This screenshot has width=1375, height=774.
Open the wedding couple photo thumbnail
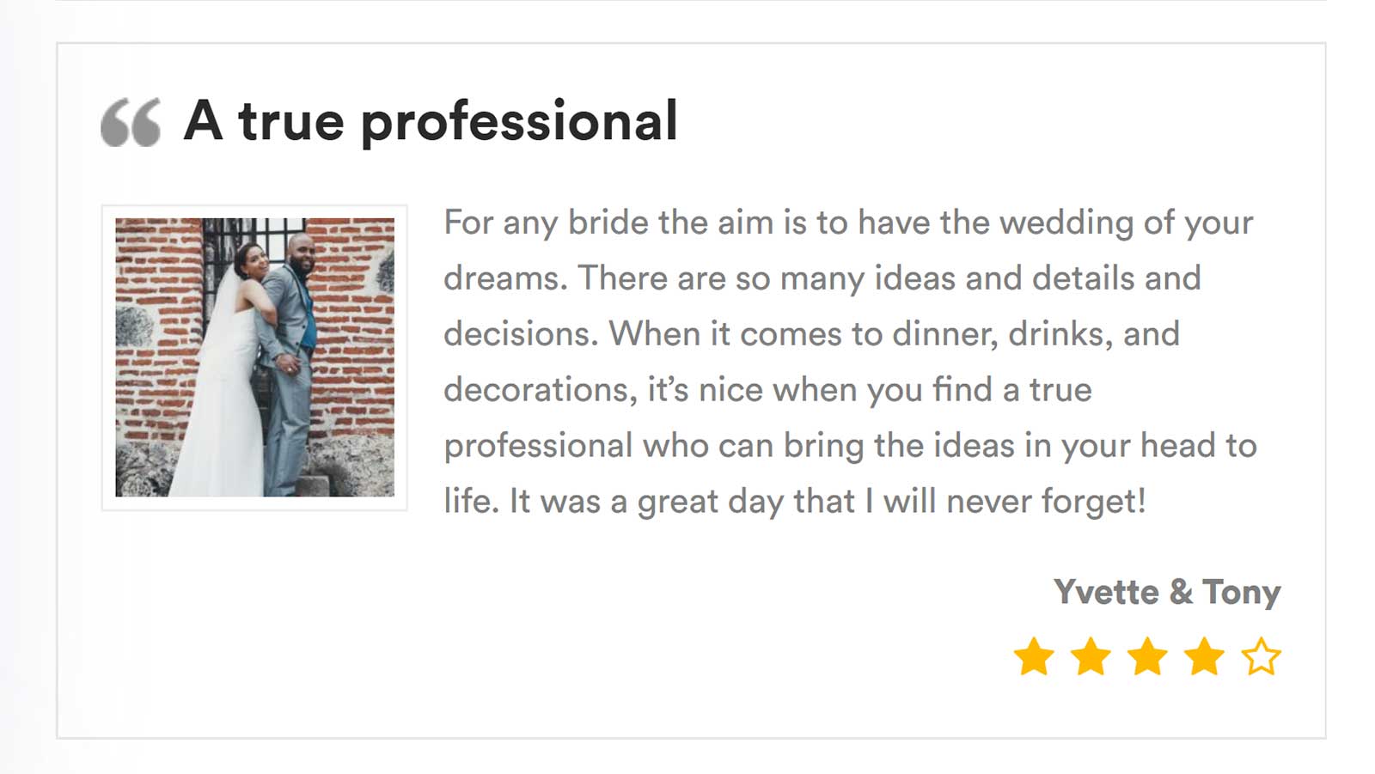point(255,357)
